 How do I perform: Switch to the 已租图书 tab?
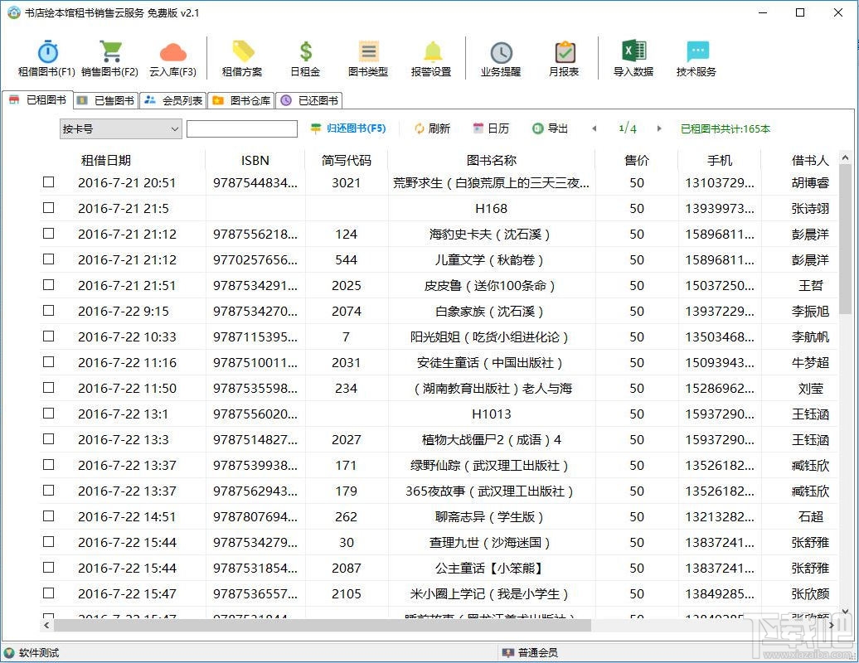(38, 99)
